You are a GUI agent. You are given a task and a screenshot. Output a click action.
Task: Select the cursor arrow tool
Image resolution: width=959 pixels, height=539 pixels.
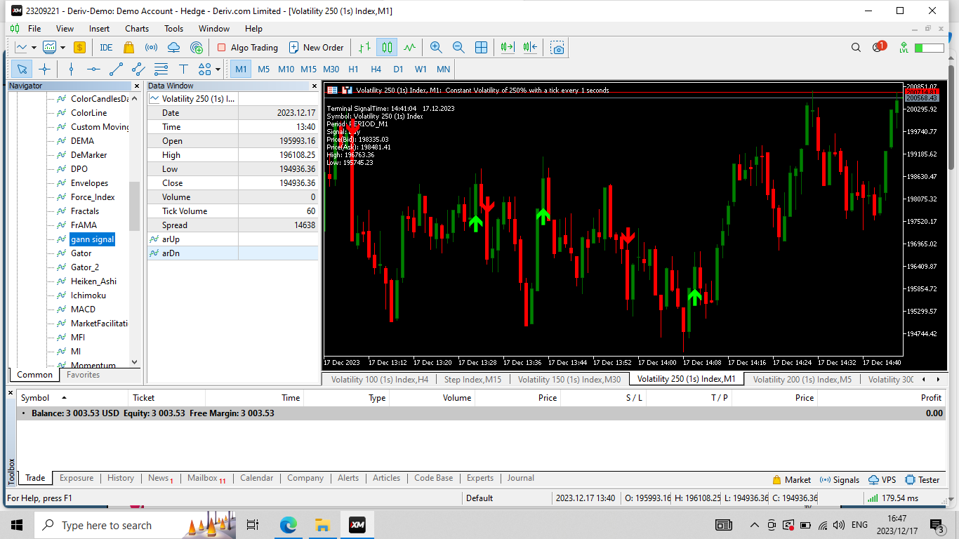click(22, 69)
